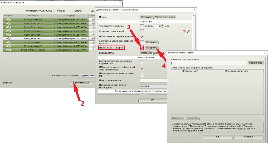Image resolution: width=268 pixels, height=143 pixels.
Task: Click the Очистить button in Telegram window
Action: click(193, 118)
